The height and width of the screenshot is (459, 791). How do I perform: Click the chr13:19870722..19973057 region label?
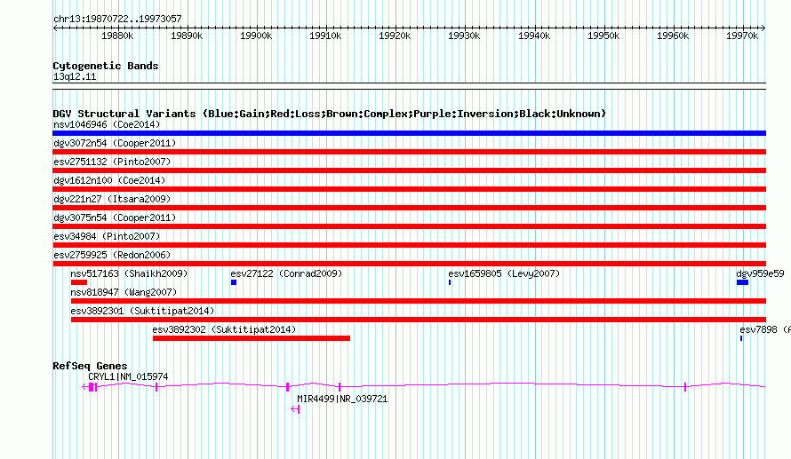[x=117, y=20]
